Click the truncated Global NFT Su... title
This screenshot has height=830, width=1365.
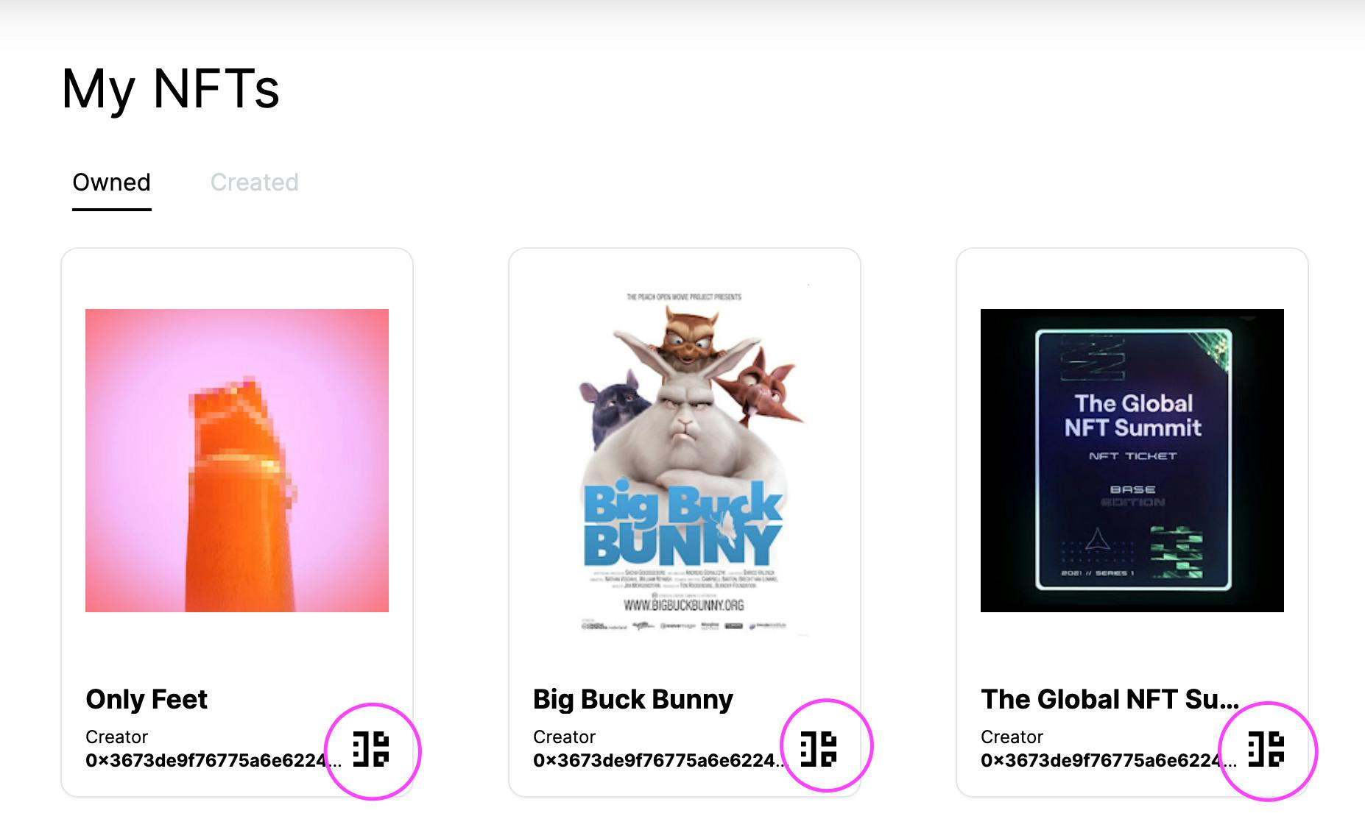point(1110,699)
